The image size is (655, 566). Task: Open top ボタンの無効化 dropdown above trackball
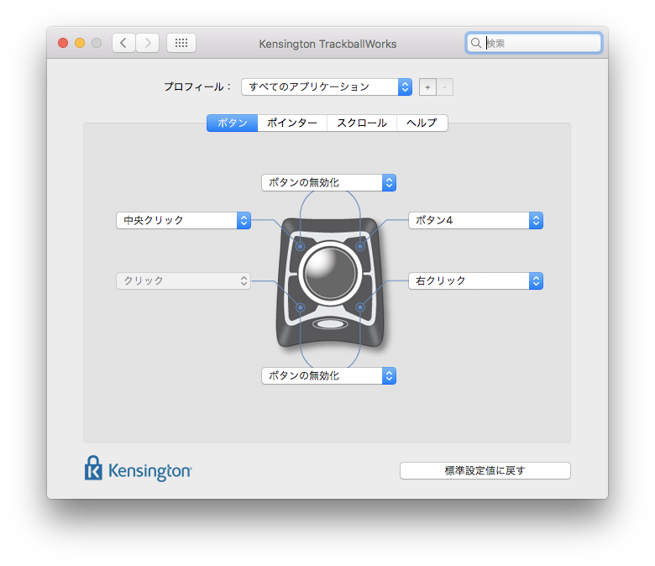[328, 182]
